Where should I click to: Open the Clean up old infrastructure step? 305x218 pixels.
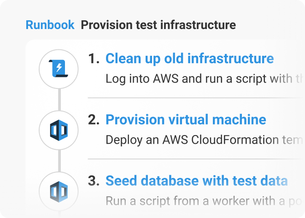coord(190,59)
